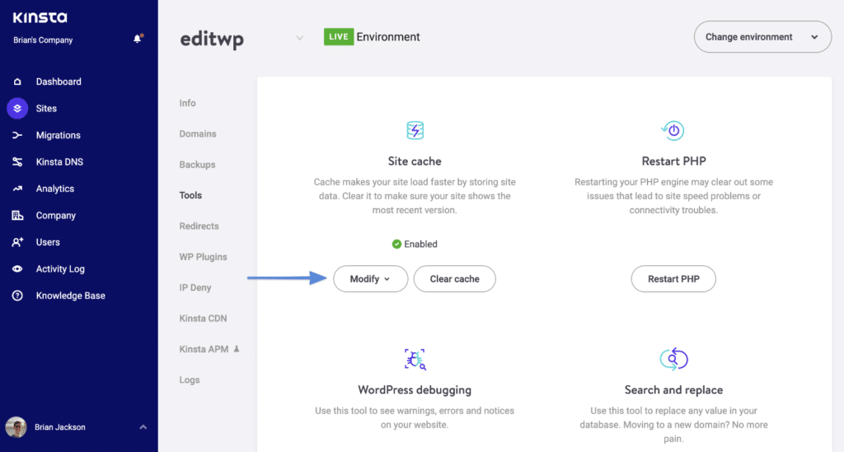Click the WordPress debugging bug icon
This screenshot has width=844, height=452.
point(415,359)
